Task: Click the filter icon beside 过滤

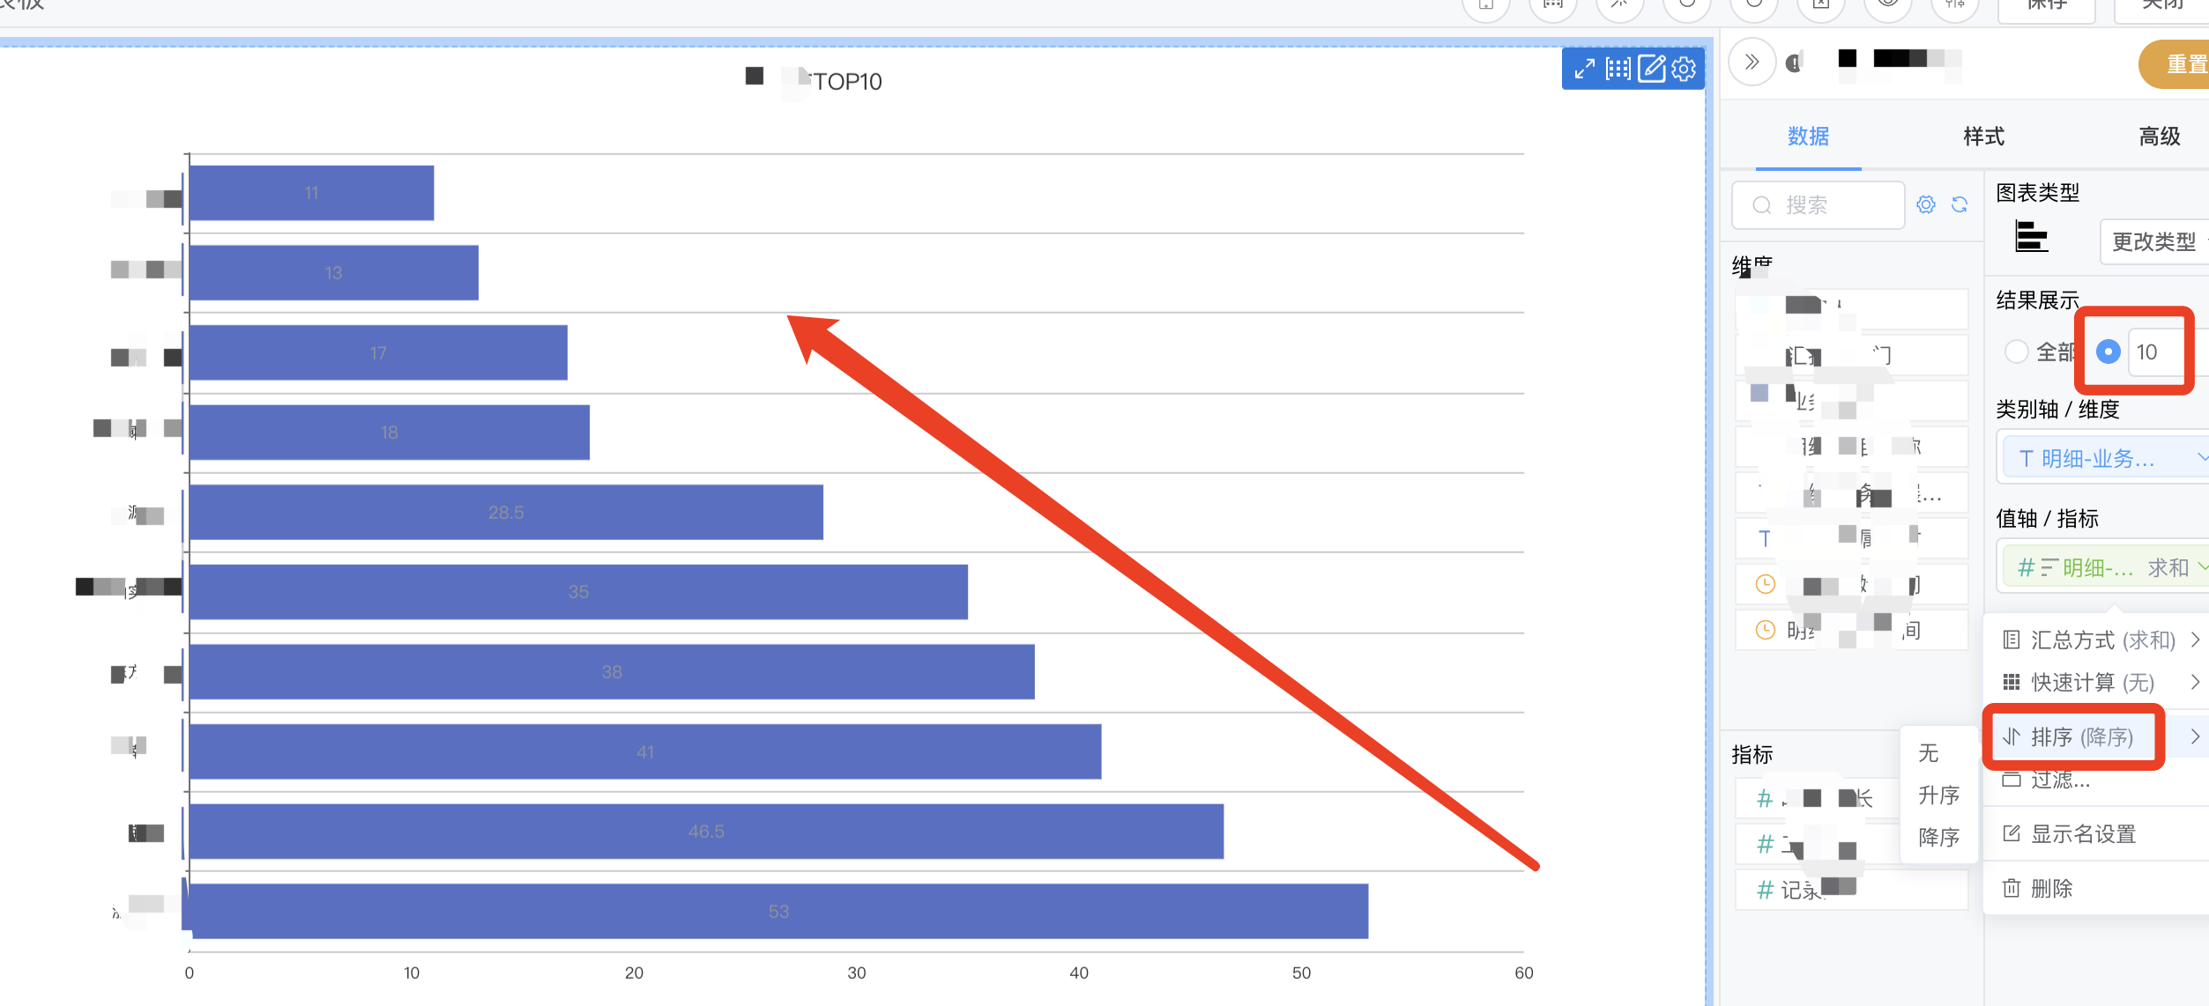Action: [2012, 779]
